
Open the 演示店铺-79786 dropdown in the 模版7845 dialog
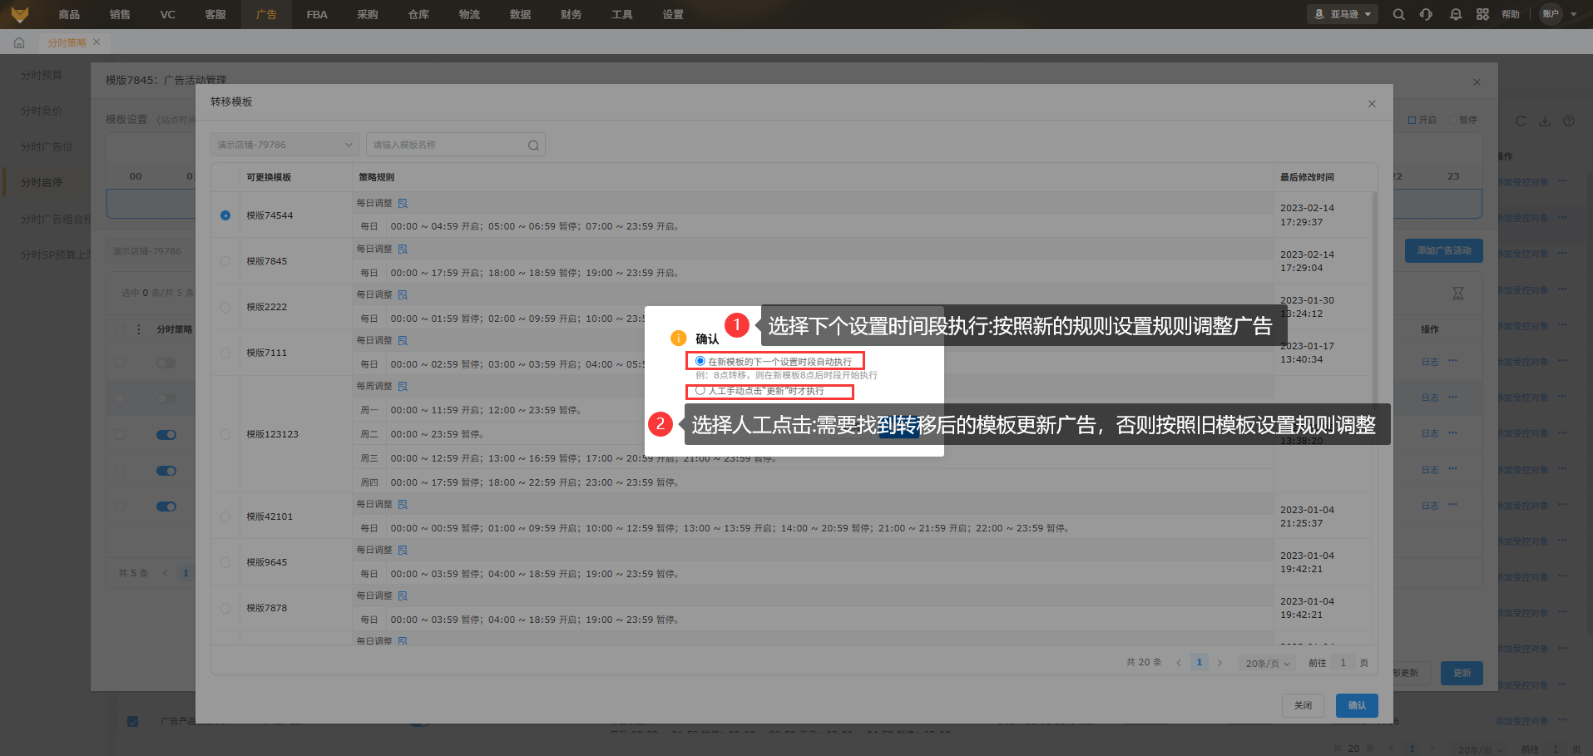(151, 251)
